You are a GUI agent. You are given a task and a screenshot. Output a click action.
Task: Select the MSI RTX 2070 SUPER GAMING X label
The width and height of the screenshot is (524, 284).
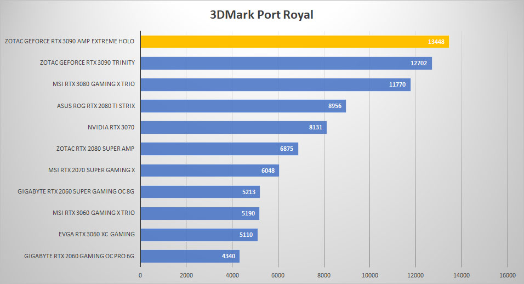pos(92,170)
